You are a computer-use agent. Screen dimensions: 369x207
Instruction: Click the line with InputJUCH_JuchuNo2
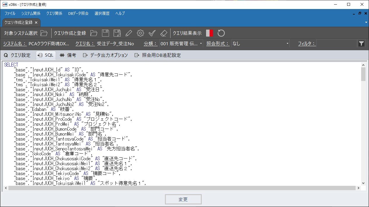[x=62, y=104]
